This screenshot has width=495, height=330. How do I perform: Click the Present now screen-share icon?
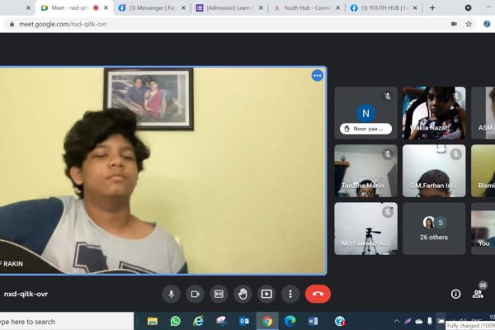[266, 293]
